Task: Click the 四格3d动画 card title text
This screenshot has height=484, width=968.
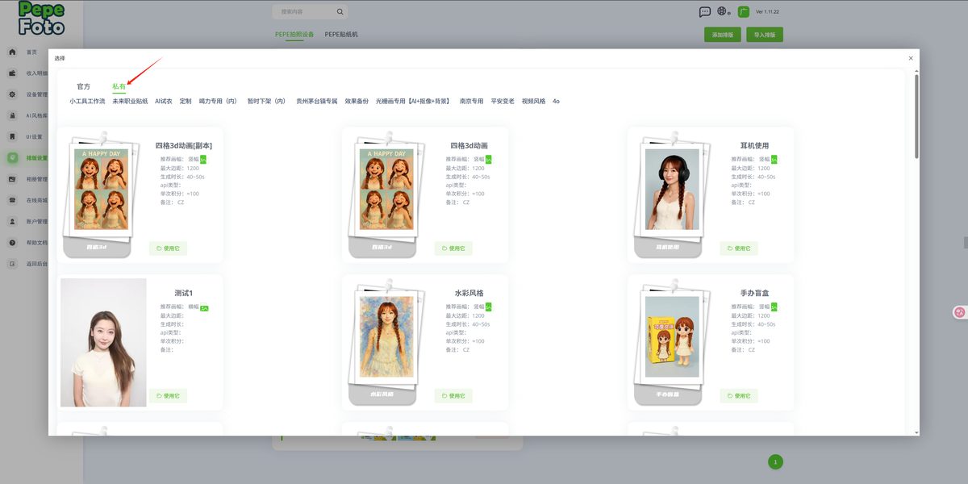Action: coord(469,146)
